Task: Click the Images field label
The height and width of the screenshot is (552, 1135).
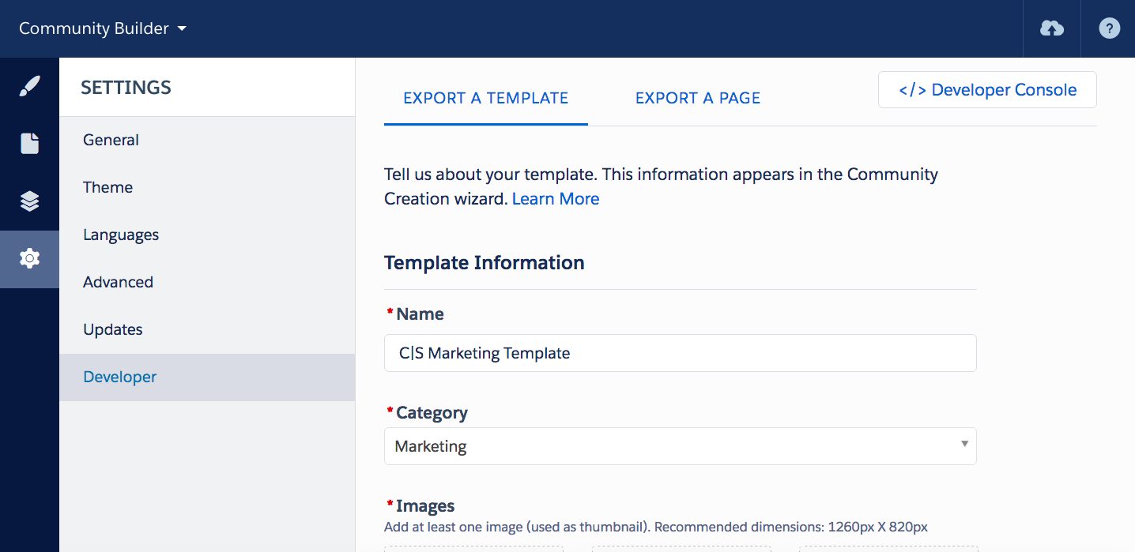Action: click(x=425, y=506)
